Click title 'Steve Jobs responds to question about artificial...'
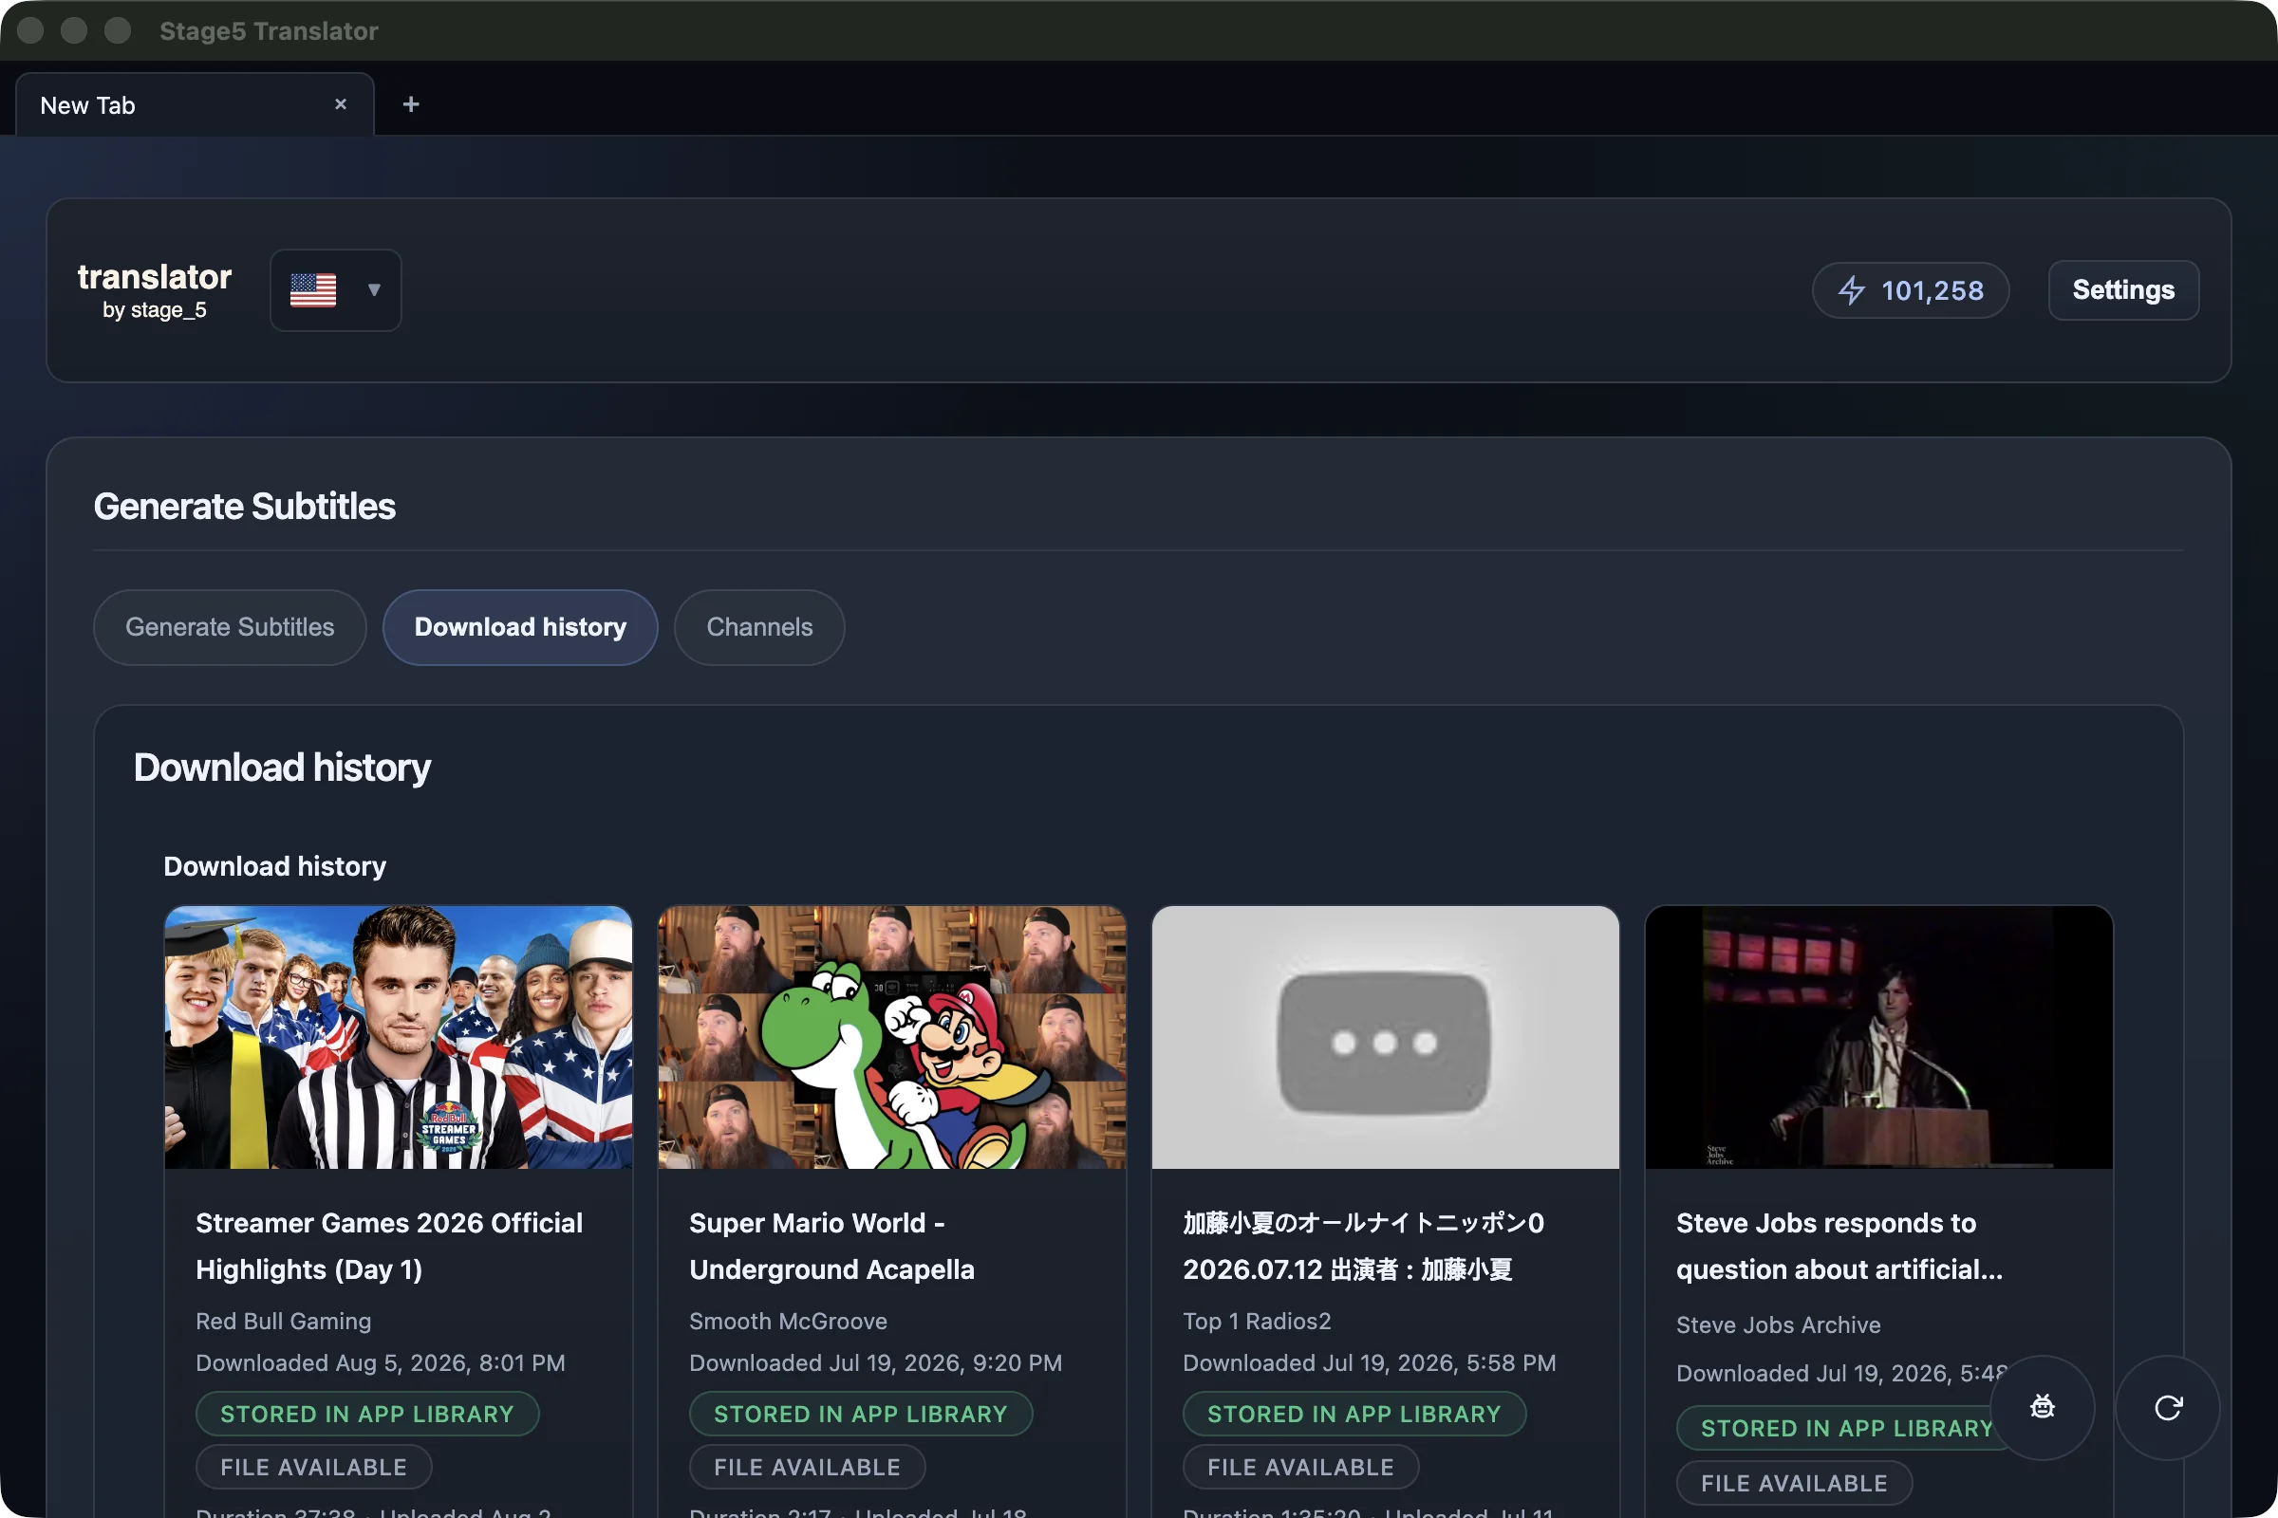 (x=1839, y=1246)
